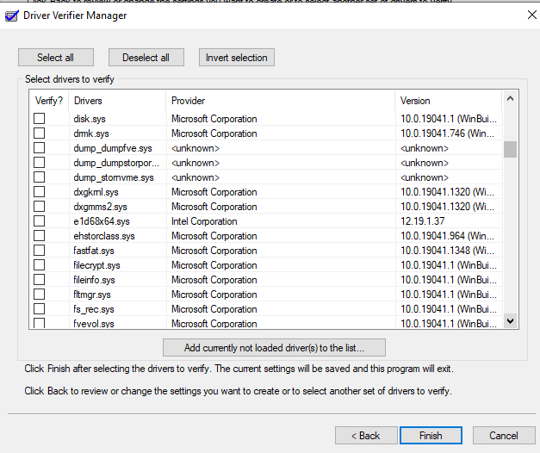The height and width of the screenshot is (453, 540).
Task: Check the disk.sys driver checkbox
Action: (x=39, y=119)
